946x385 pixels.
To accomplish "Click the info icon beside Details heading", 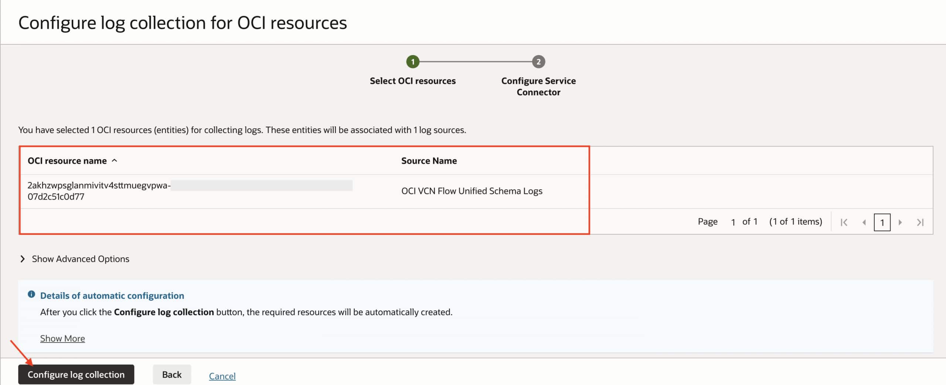I will coord(31,294).
